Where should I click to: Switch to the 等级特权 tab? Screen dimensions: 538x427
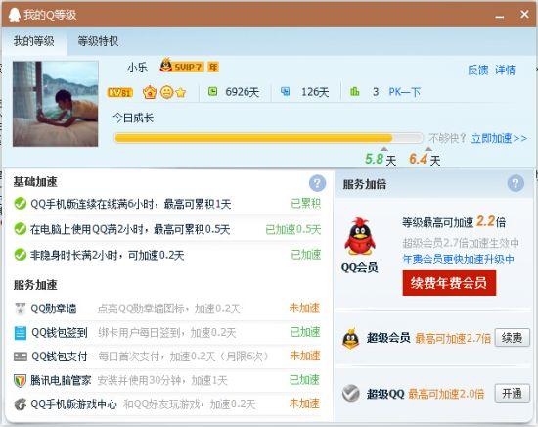tap(98, 41)
